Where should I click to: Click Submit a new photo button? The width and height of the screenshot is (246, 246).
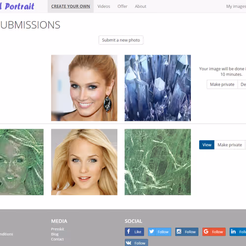pyautogui.click(x=121, y=40)
